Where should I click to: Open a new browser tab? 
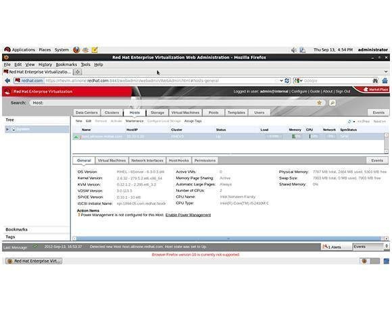coord(78,72)
